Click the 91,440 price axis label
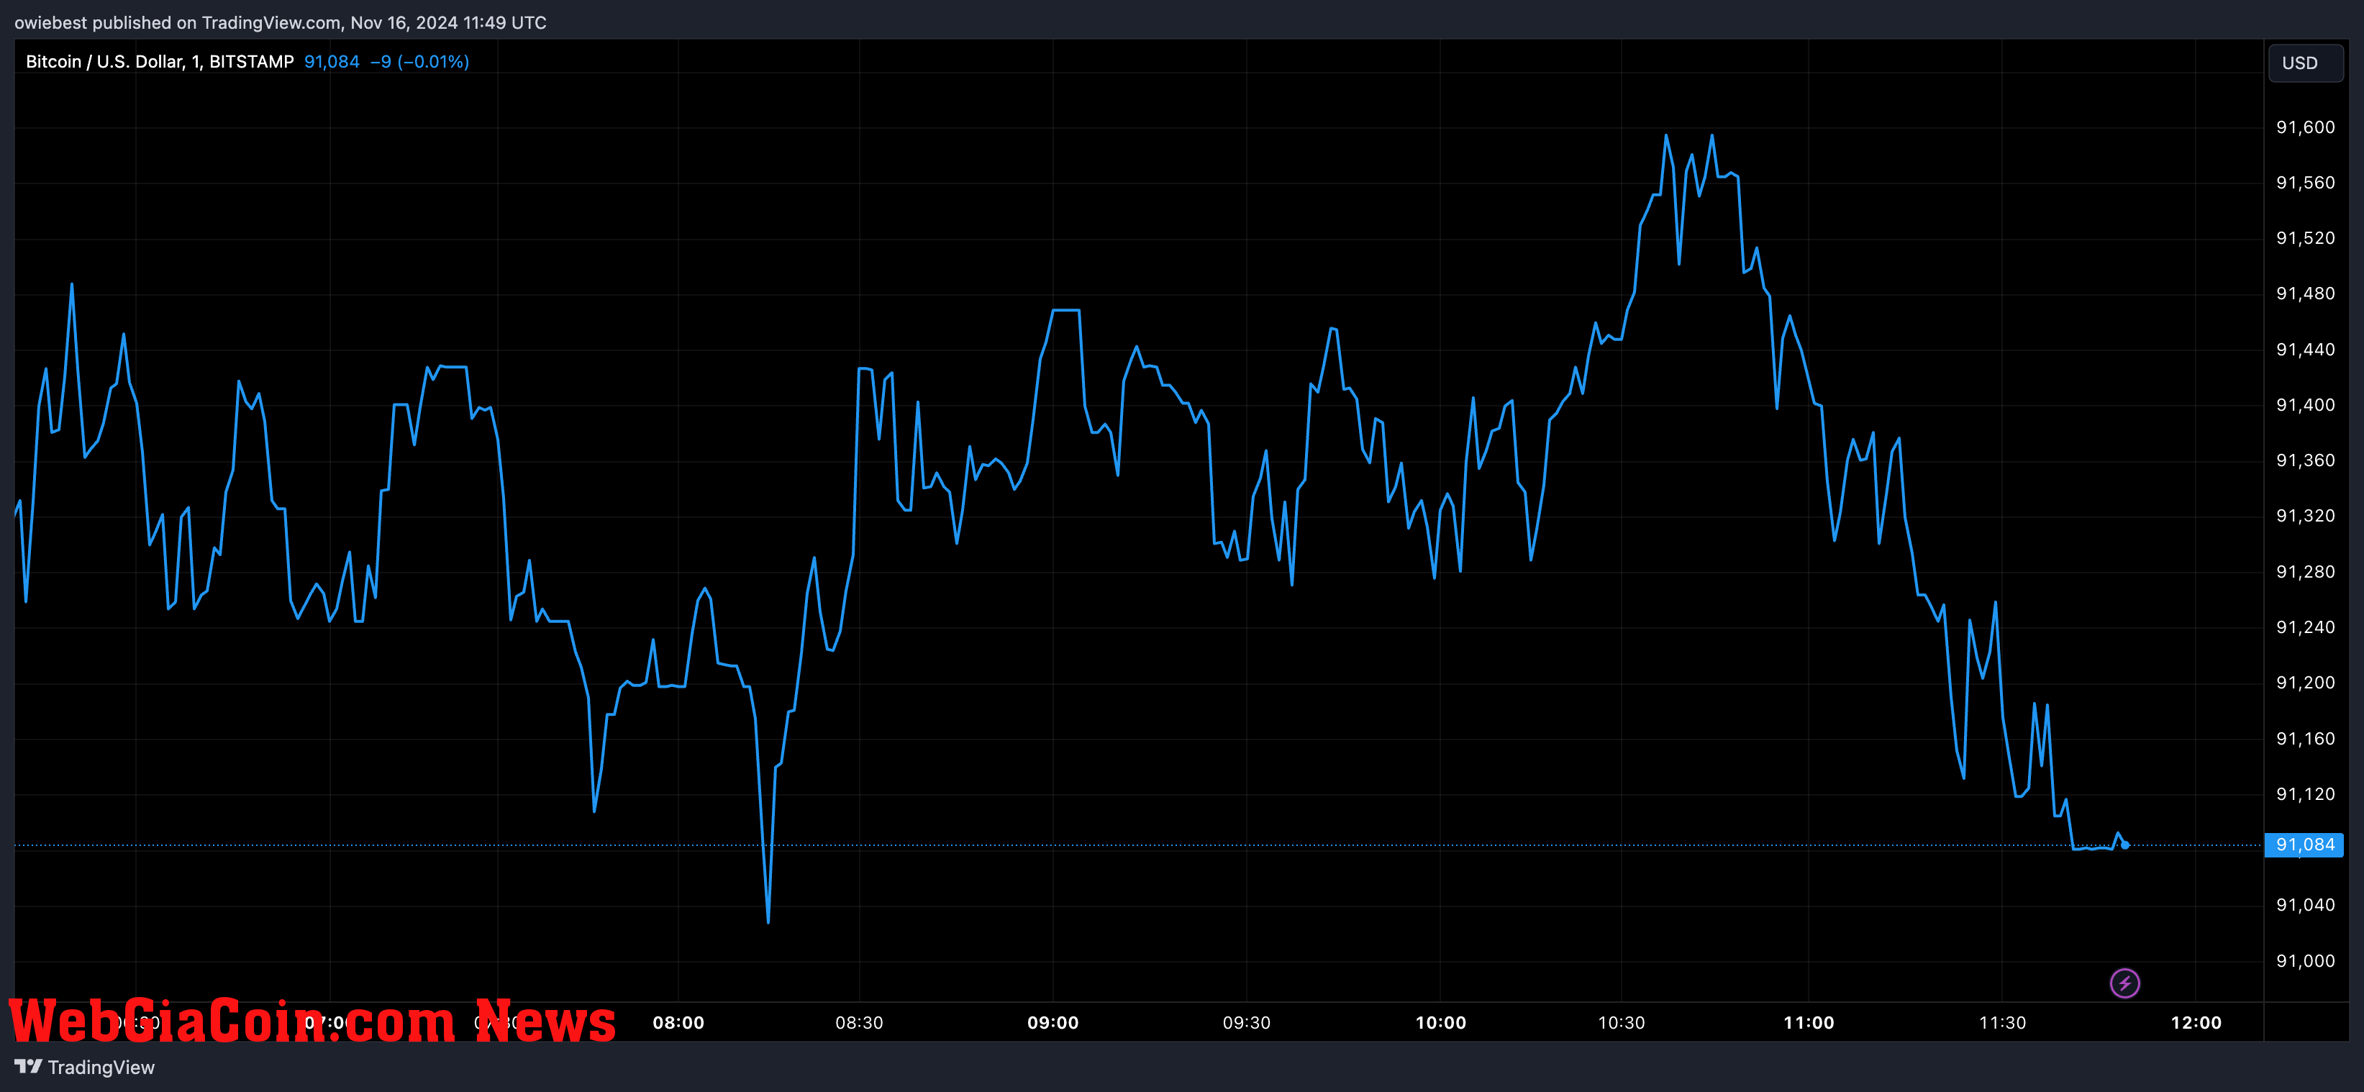The image size is (2364, 1092). click(x=2305, y=350)
